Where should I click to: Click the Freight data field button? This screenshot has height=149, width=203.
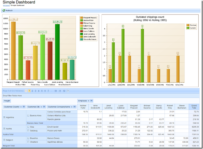tap(7, 101)
